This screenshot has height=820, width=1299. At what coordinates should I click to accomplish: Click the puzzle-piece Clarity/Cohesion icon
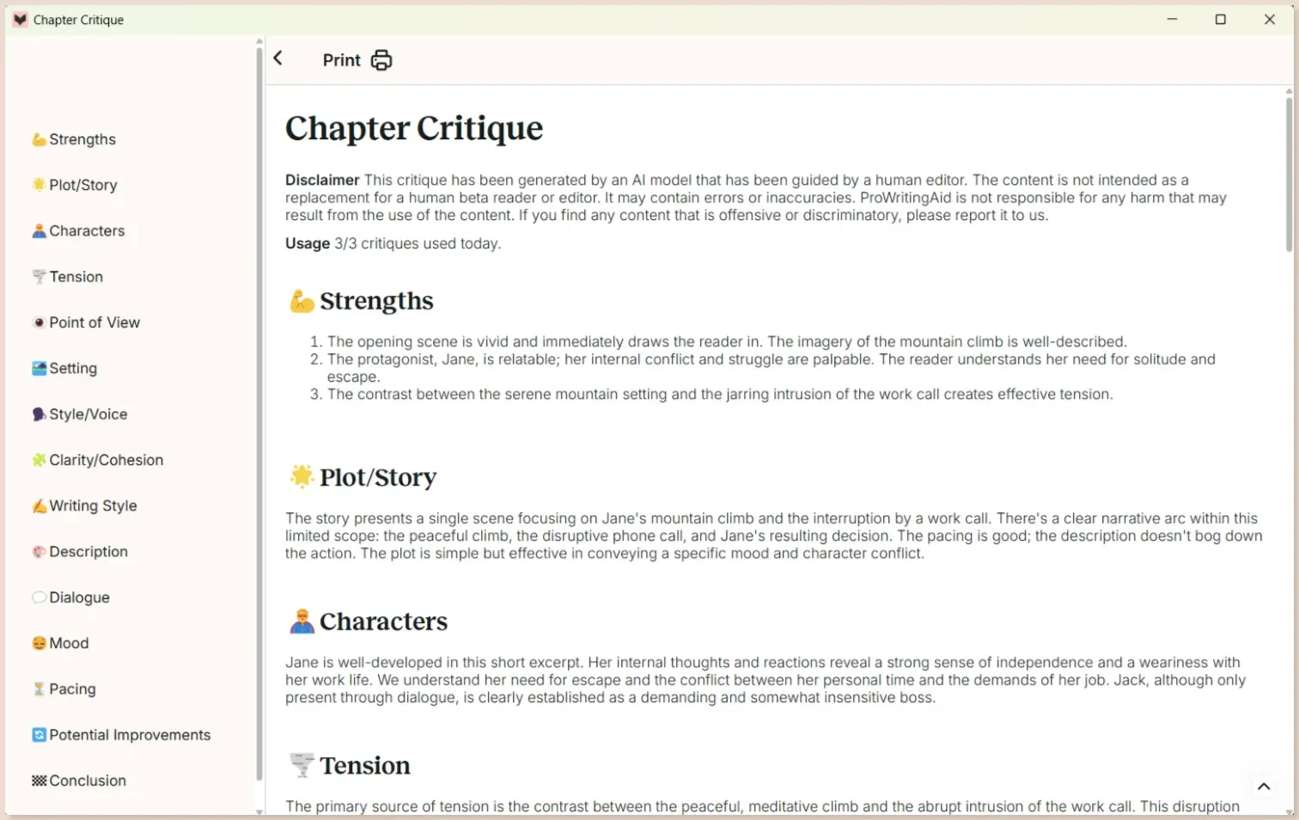click(39, 459)
